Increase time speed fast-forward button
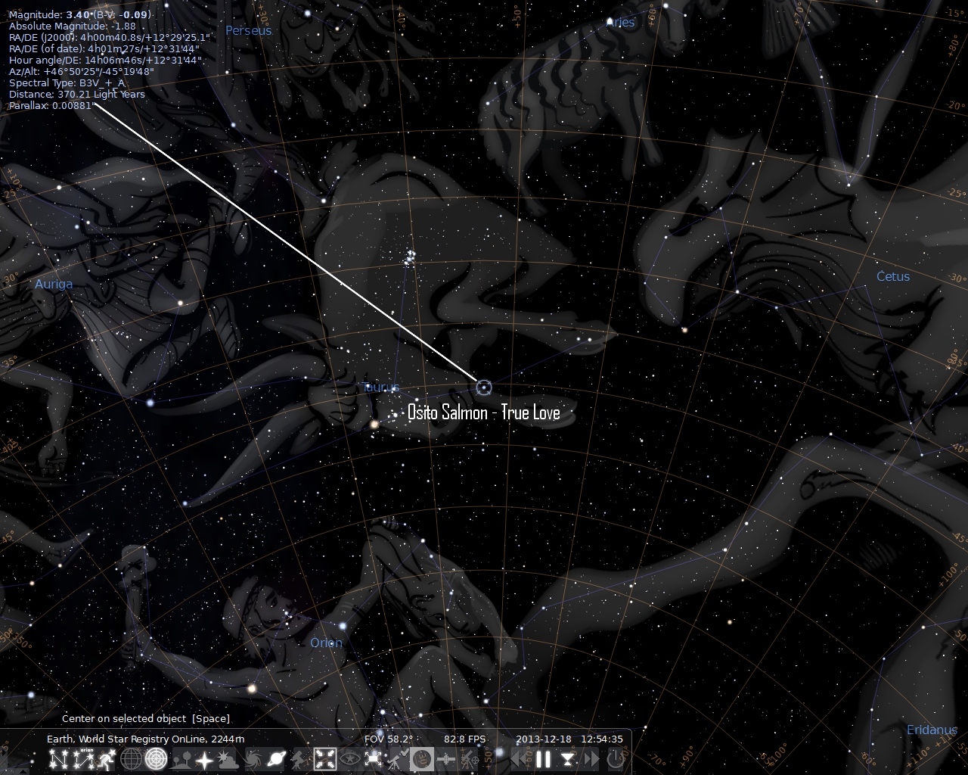Screen dimensions: 968x775 pyautogui.click(x=591, y=759)
